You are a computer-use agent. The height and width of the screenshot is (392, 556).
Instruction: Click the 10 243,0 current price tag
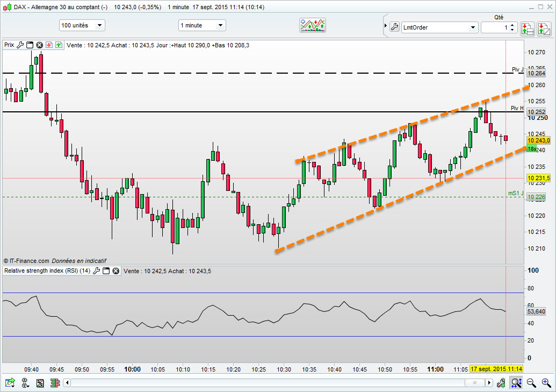pyautogui.click(x=539, y=140)
